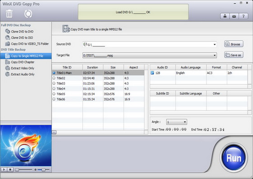Open help via the question mark icon
This screenshot has height=179, width=253.
click(x=244, y=16)
